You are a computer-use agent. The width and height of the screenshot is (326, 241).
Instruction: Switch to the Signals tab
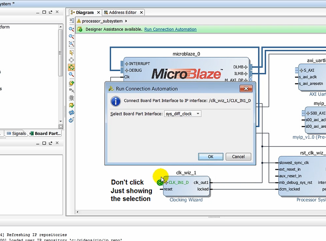[16, 134]
